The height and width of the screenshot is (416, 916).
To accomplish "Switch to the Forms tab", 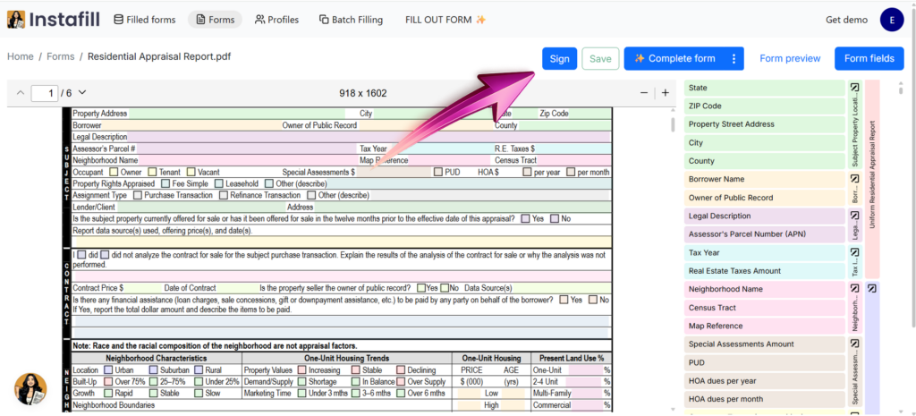I will coord(215,20).
